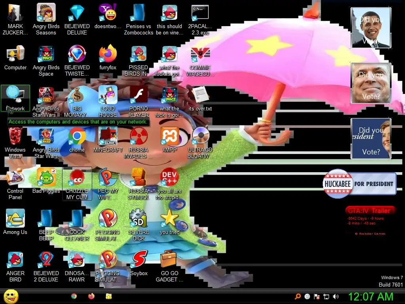Click the McCain Did you Vote gadget

coord(371,83)
